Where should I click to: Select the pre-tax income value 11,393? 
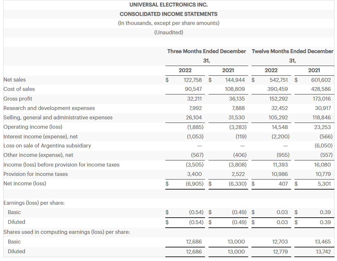coord(280,165)
